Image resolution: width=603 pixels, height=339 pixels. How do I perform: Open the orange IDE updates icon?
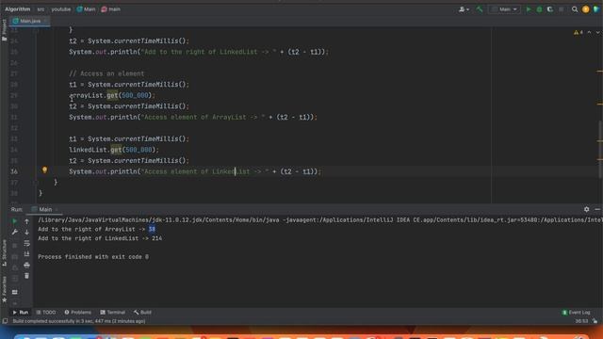coord(586,9)
